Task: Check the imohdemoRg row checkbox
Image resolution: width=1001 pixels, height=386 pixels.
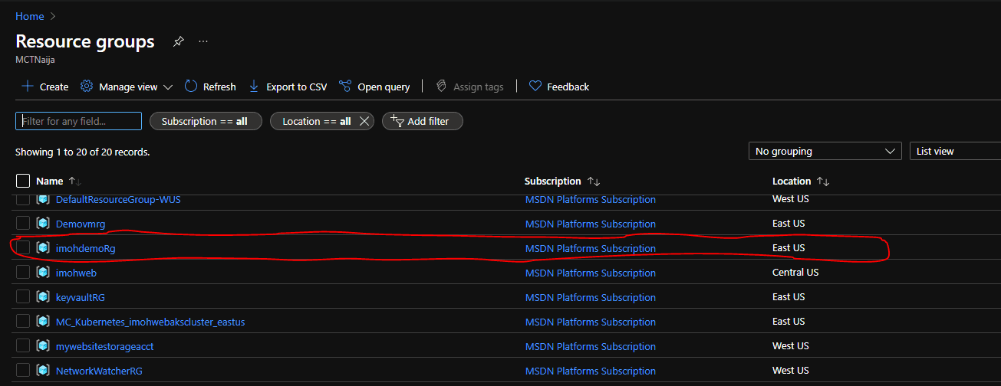Action: pos(23,247)
